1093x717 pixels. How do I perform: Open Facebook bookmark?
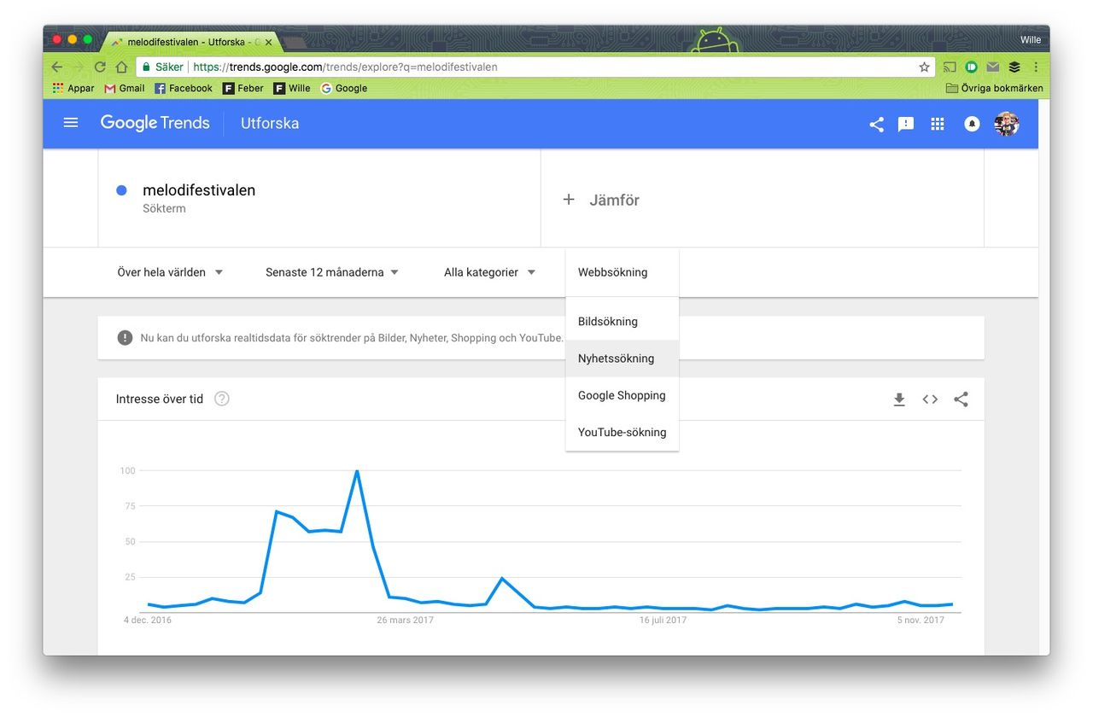tap(183, 88)
